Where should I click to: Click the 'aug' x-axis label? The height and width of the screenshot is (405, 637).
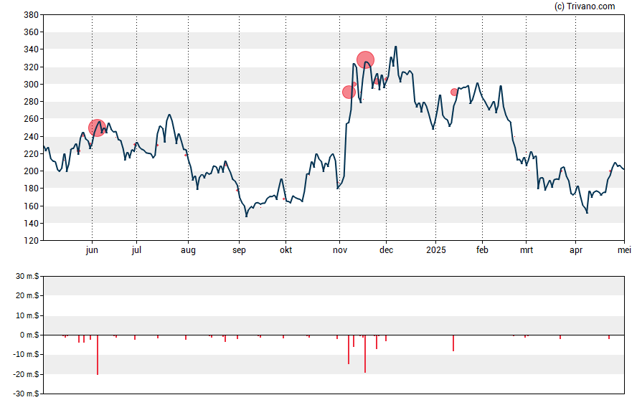point(188,250)
